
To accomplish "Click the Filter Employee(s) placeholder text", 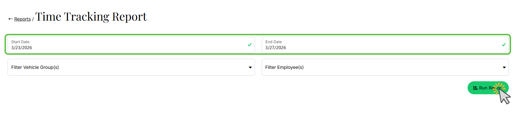I will (284, 67).
